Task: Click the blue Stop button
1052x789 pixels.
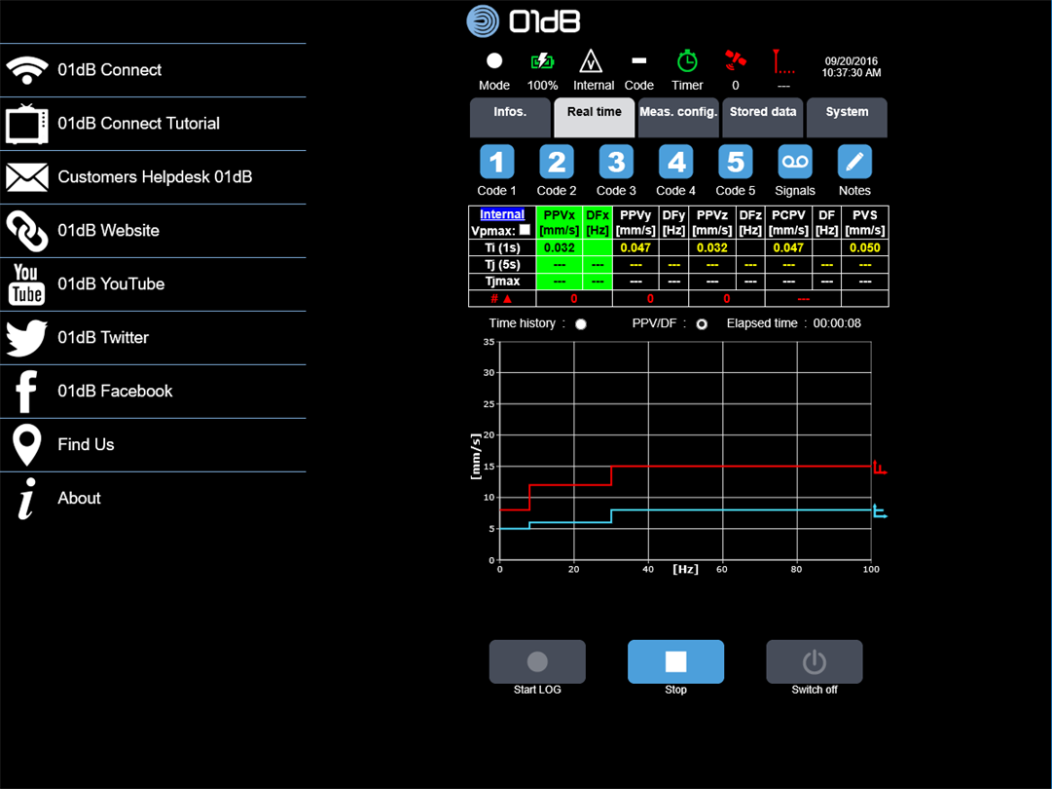Action: [675, 661]
